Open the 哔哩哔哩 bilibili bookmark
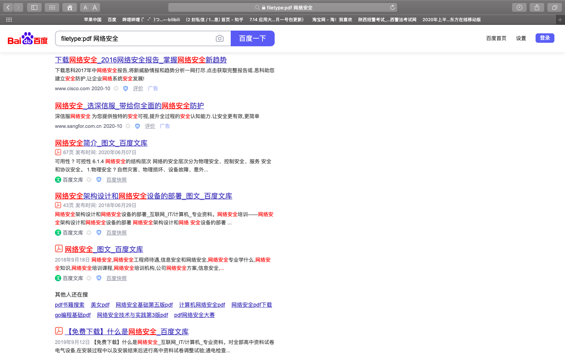The width and height of the screenshot is (565, 353). [151, 20]
